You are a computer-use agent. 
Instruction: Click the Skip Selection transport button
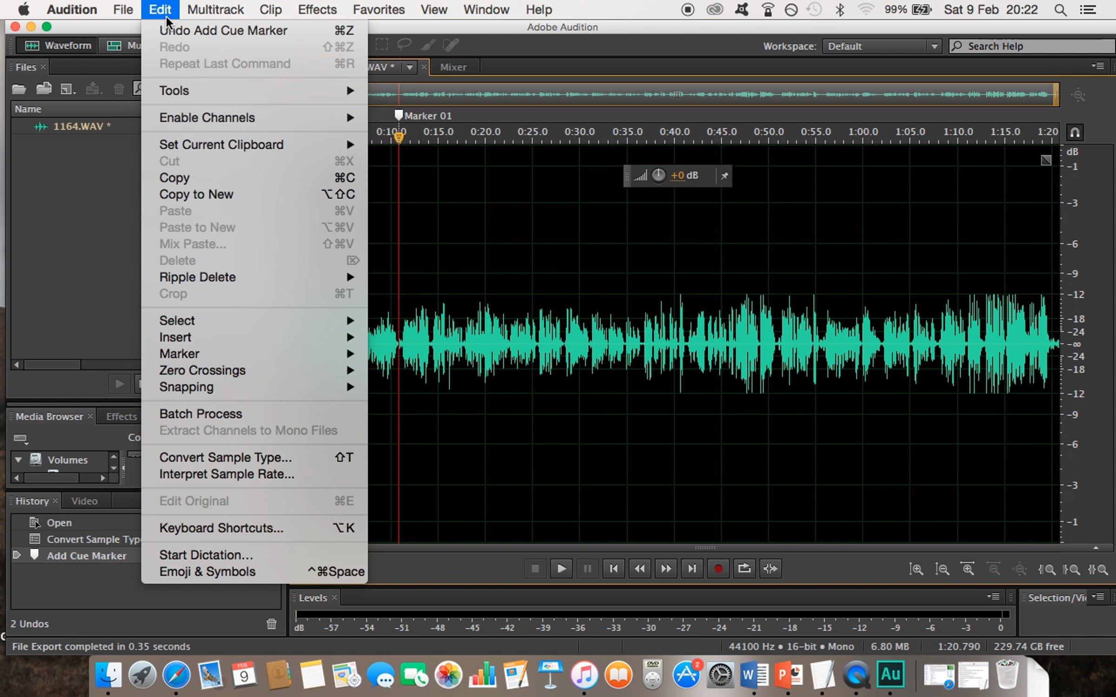(770, 568)
